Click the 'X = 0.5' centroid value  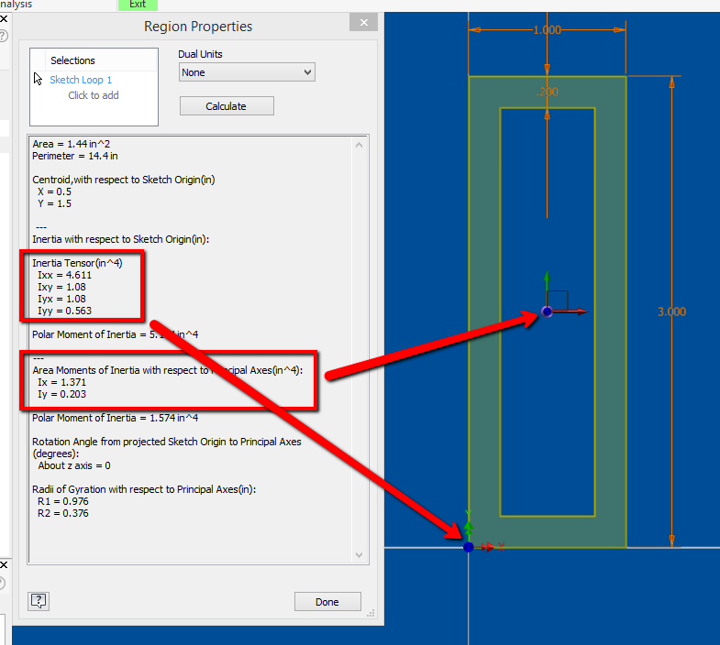pyautogui.click(x=55, y=191)
